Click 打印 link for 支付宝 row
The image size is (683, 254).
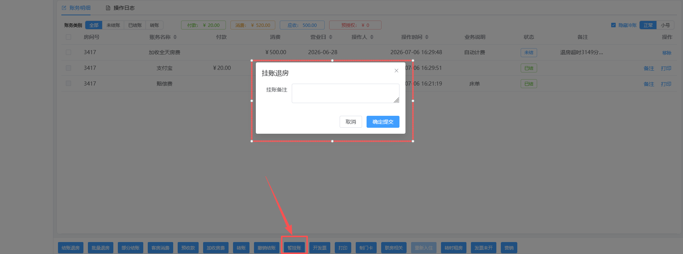(x=666, y=68)
